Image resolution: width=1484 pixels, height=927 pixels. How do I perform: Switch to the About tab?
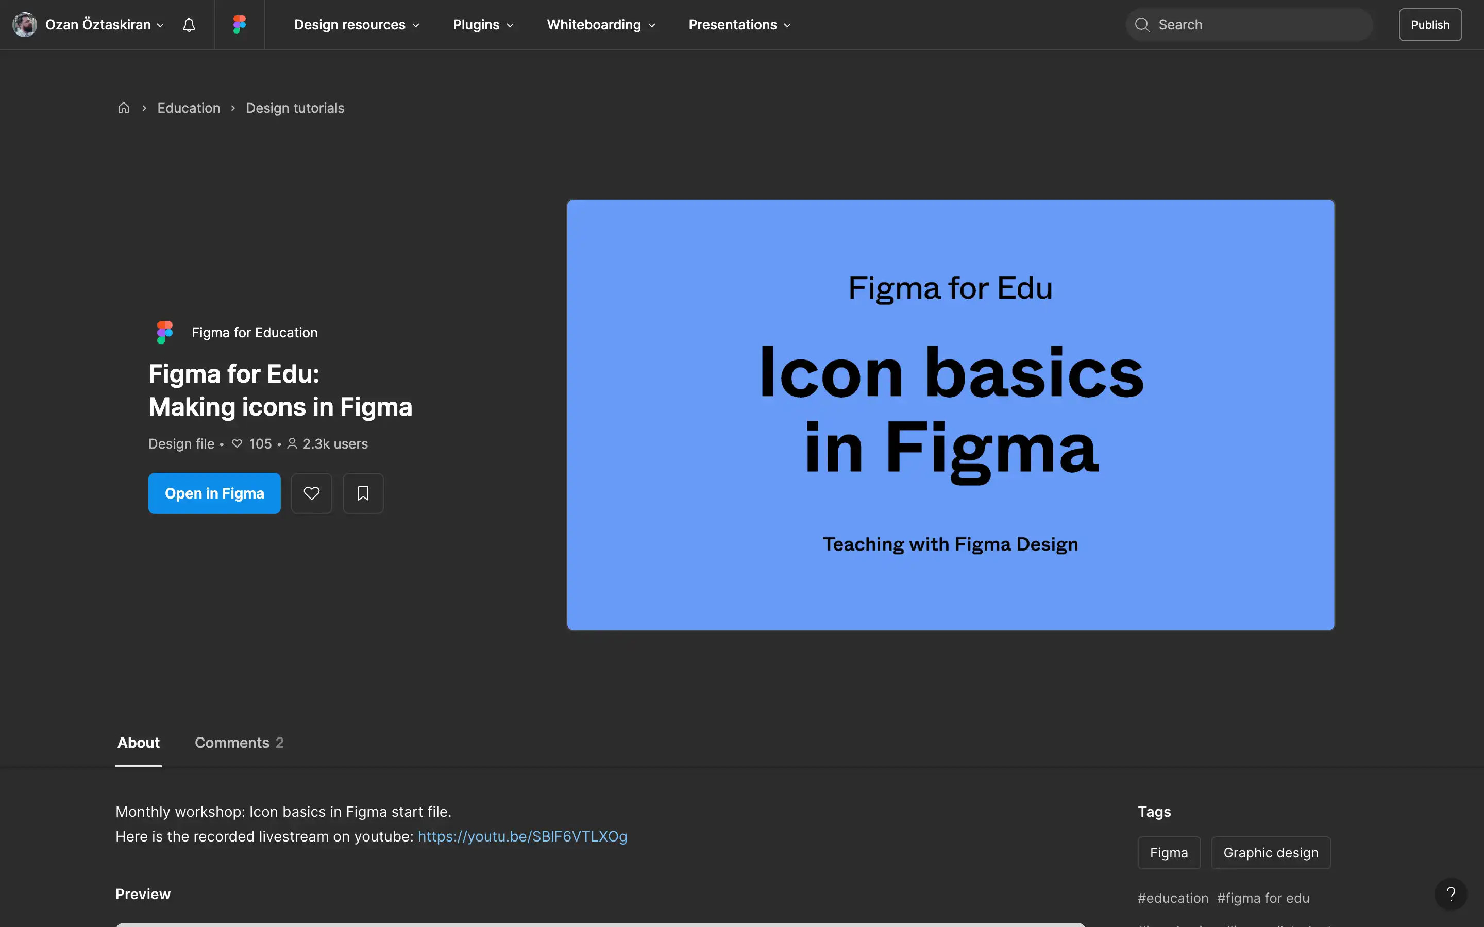tap(139, 743)
